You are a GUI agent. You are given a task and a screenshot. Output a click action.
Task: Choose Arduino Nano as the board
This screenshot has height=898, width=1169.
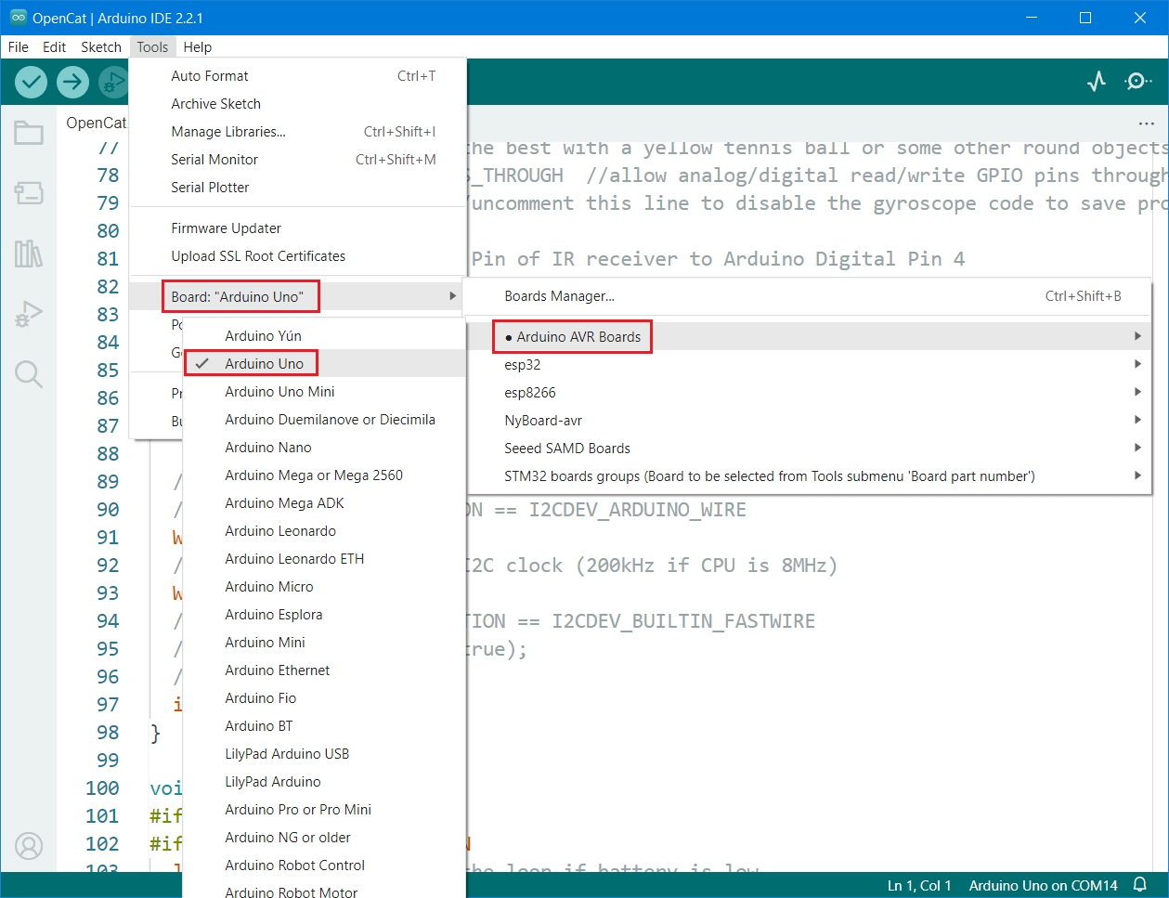[x=267, y=448]
